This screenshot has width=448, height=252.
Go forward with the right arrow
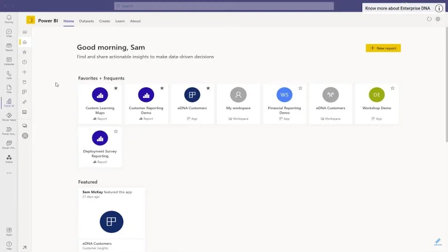click(x=13, y=6)
